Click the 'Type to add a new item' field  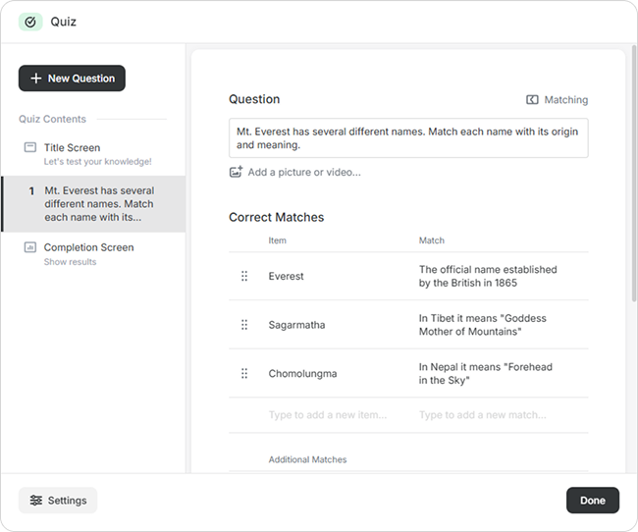[x=328, y=415]
